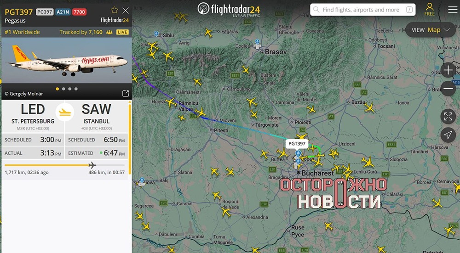Click the flightradar24 logo

pyautogui.click(x=229, y=9)
